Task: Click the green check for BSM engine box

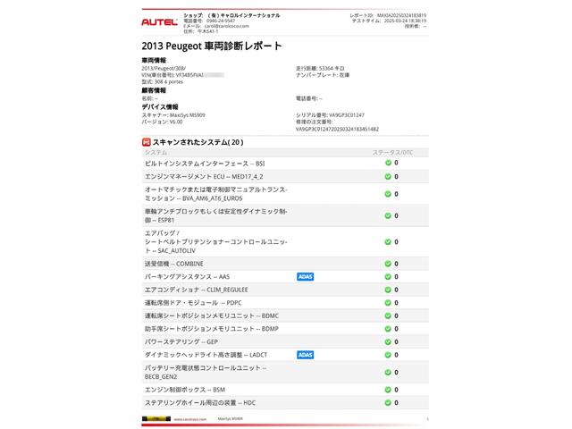Action: [388, 390]
